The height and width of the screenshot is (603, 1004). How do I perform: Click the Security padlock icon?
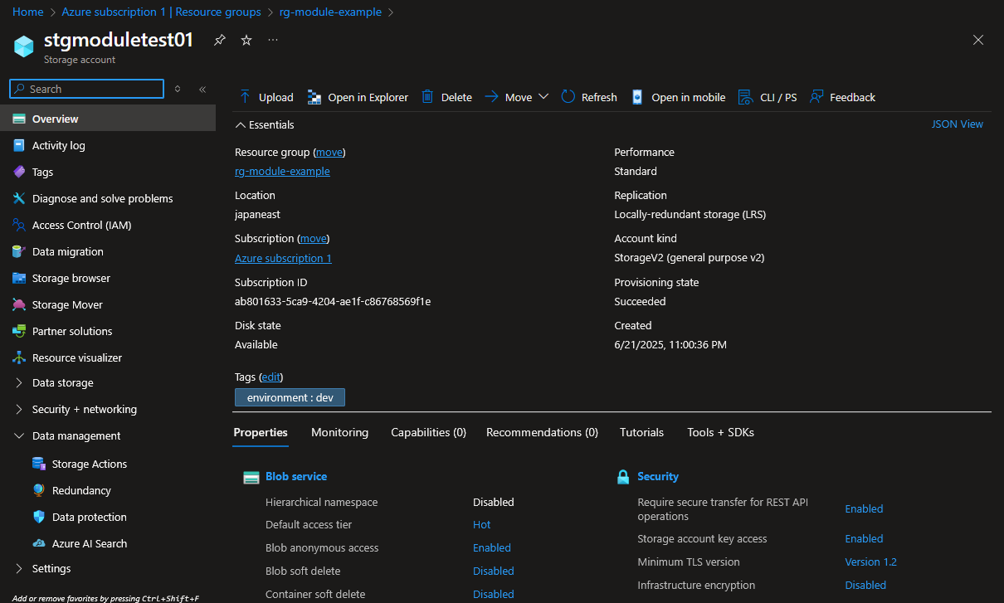[623, 477]
